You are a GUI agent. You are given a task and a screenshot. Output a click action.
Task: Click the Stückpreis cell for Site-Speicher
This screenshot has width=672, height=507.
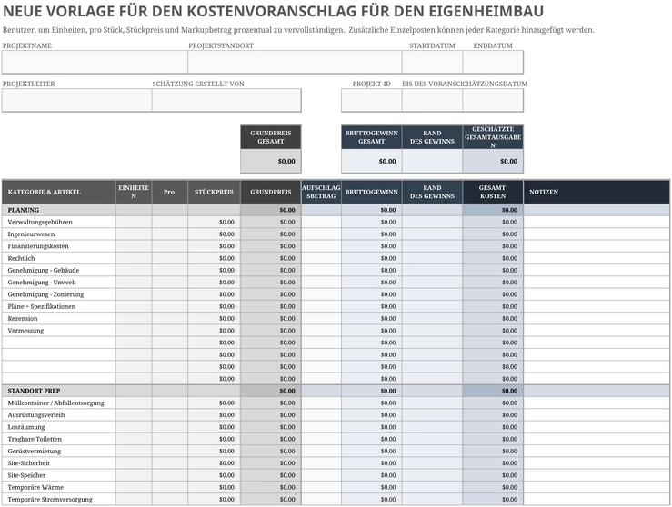pyautogui.click(x=214, y=475)
